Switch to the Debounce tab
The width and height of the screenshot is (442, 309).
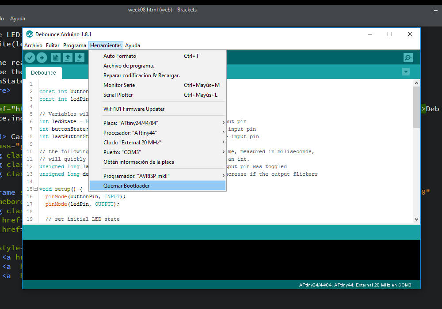coord(43,72)
